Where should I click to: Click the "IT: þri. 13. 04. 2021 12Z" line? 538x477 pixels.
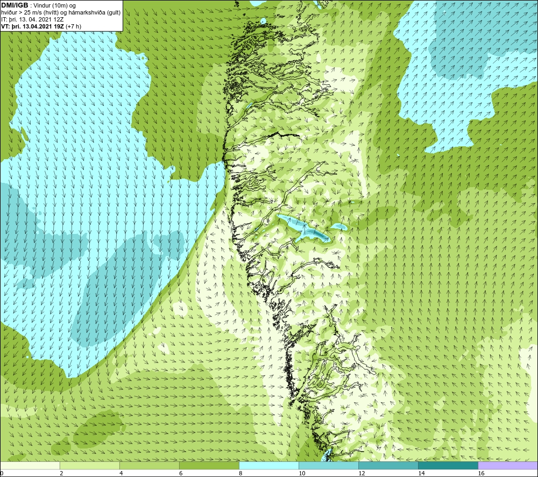[x=32, y=19]
